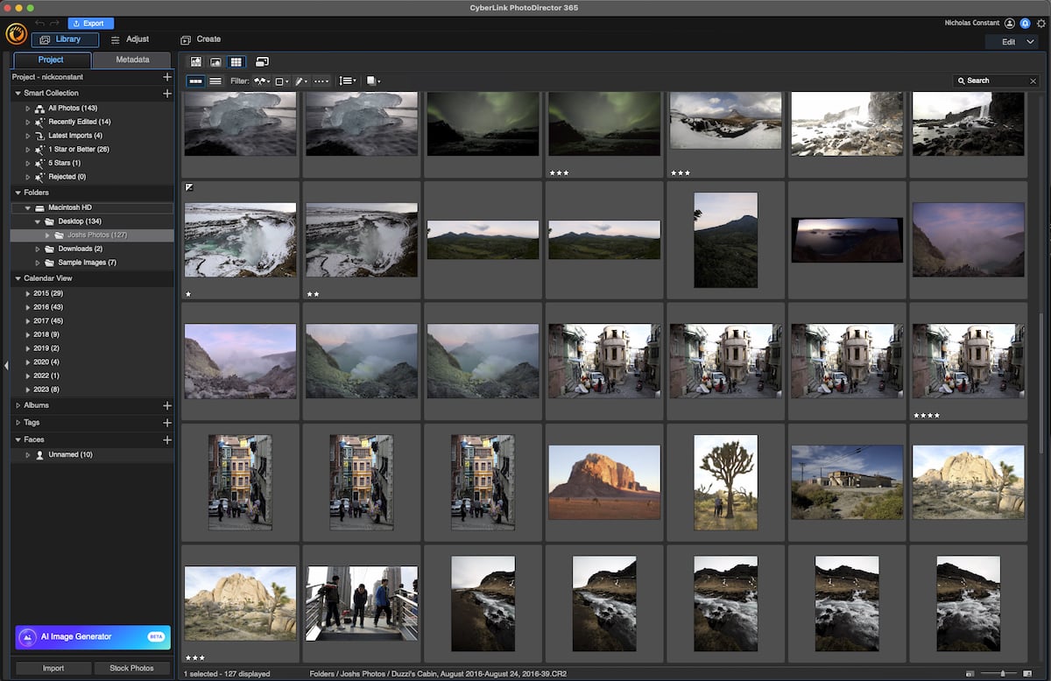Screen dimensions: 1051x681
Task: Collapse the left panel using side arrow
Action: tap(5, 365)
